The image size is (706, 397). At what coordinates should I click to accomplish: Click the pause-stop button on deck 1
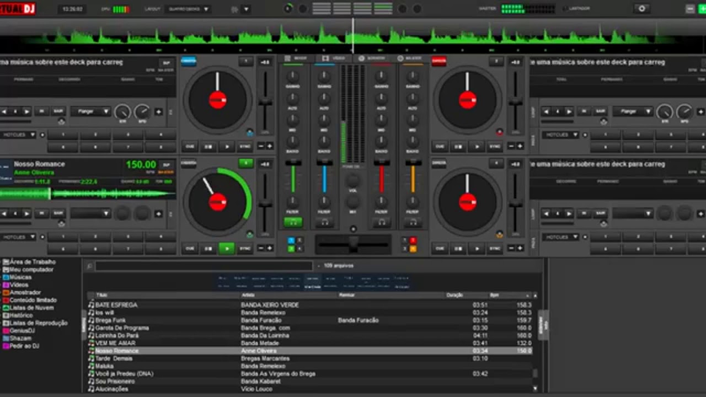208,146
